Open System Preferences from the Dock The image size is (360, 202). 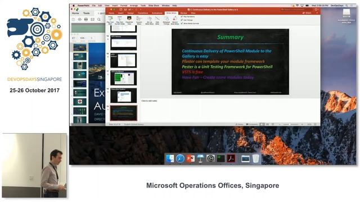[210, 158]
